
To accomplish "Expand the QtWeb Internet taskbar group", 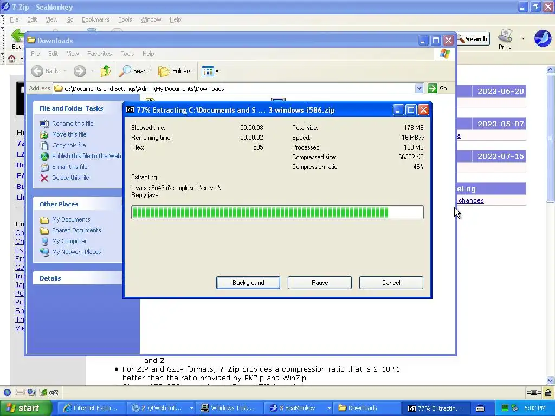I will point(191,408).
